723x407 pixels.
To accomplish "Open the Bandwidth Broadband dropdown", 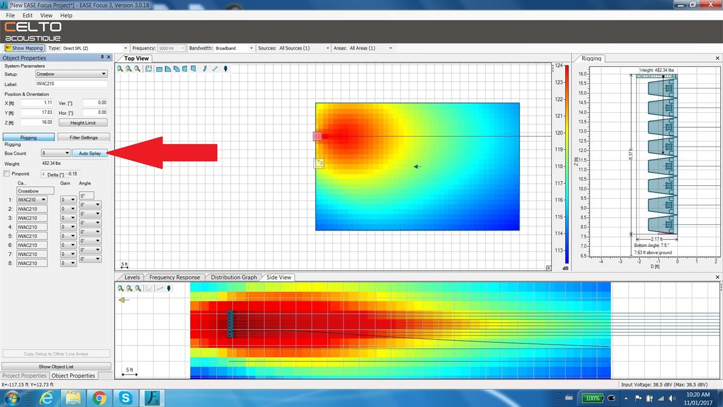I will 235,48.
